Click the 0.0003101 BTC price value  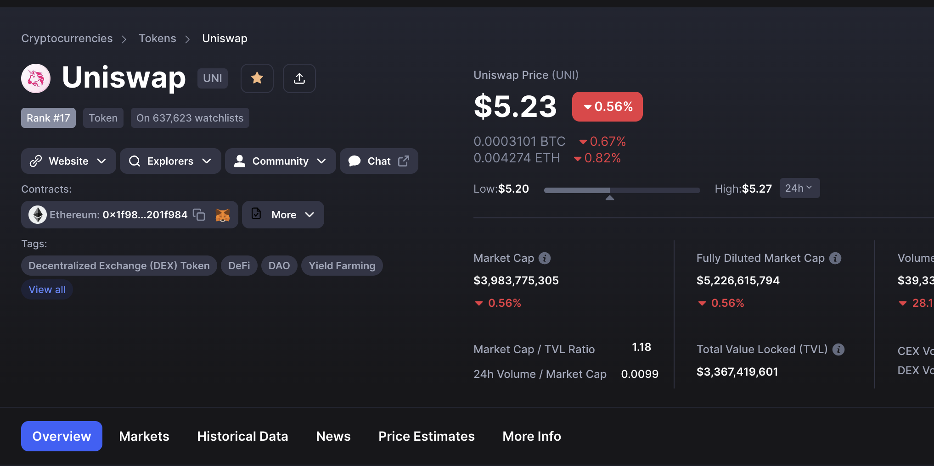pos(519,141)
